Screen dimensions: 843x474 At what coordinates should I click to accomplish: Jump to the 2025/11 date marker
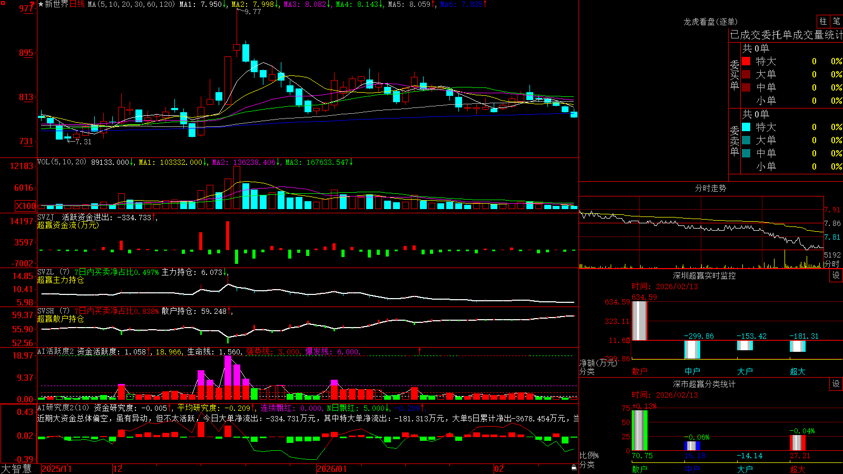[x=56, y=469]
